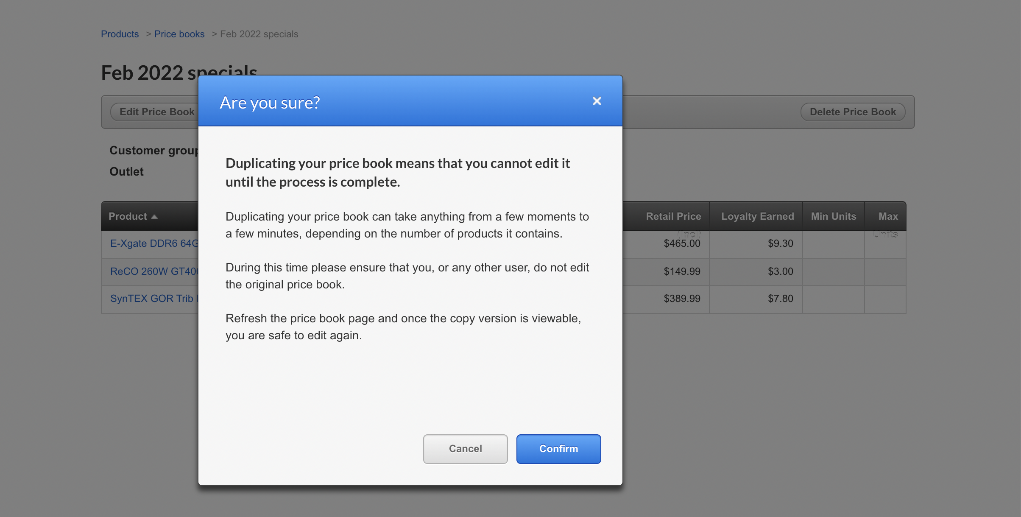Click the Min Units column header
This screenshot has height=517, width=1021.
(x=833, y=216)
